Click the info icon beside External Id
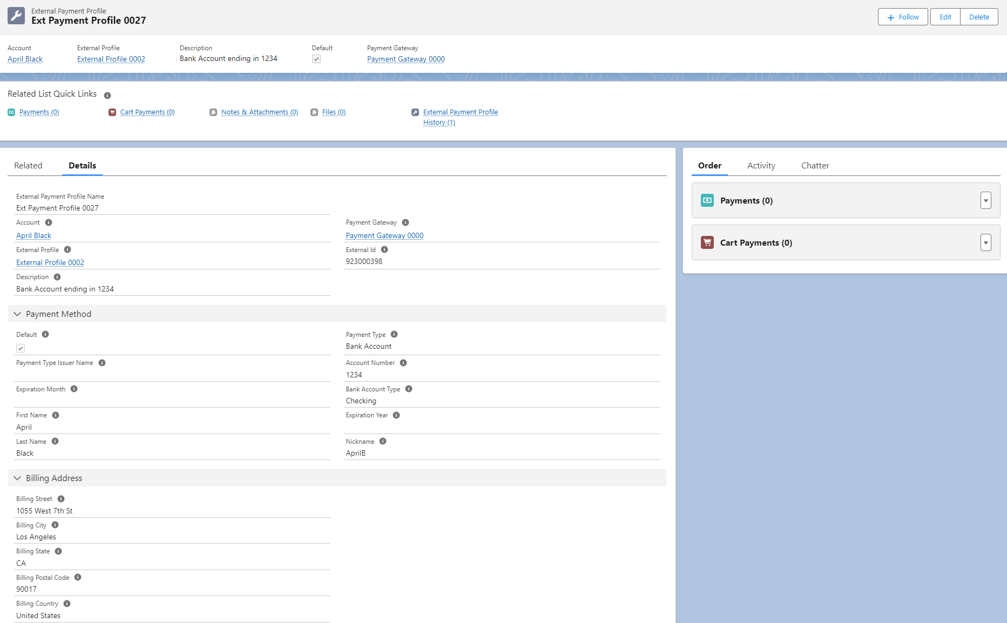The image size is (1007, 623). click(384, 249)
